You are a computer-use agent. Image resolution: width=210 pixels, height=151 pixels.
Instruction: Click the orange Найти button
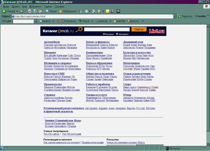pyautogui.click(x=139, y=29)
